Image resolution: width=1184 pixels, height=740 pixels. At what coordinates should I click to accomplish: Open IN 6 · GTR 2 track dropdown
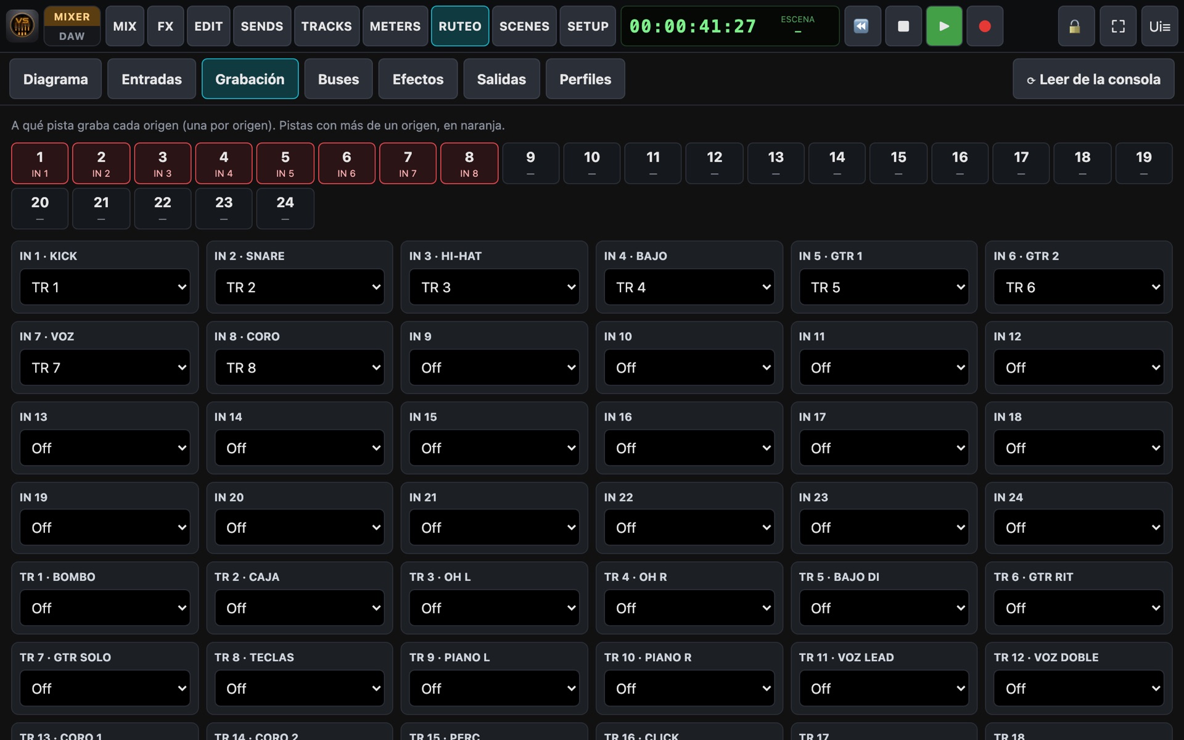1079,287
